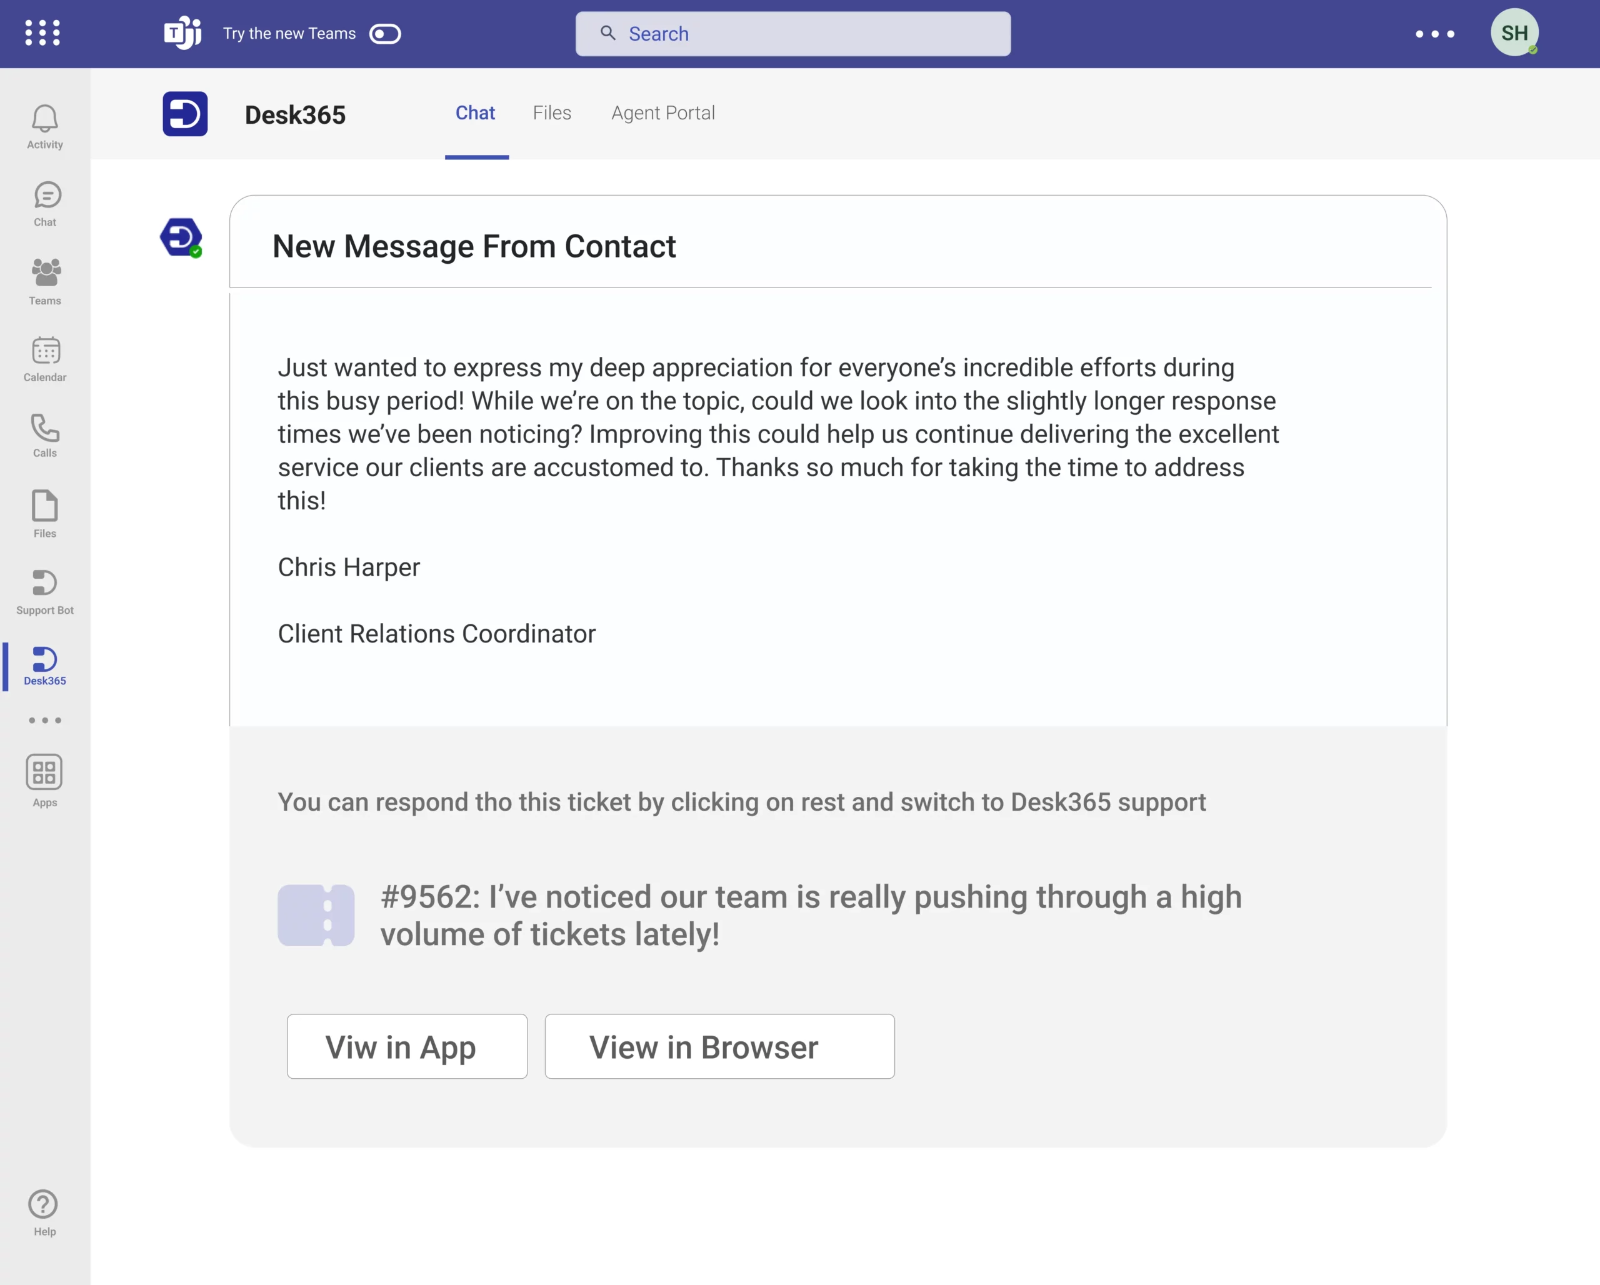1600x1285 pixels.
Task: Open the app launcher grid icon
Action: [x=42, y=32]
